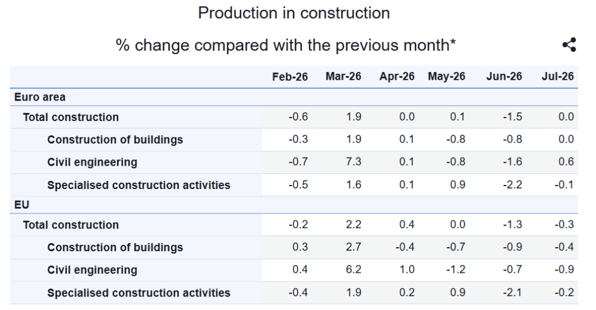Click the 7.3 value for Civil engineering
Image resolution: width=596 pixels, height=310 pixels.
pyautogui.click(x=353, y=162)
